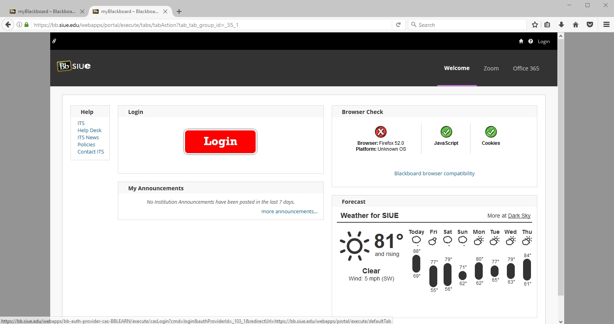Image resolution: width=614 pixels, height=324 pixels.
Task: Reload the page with the refresh icon
Action: point(398,25)
